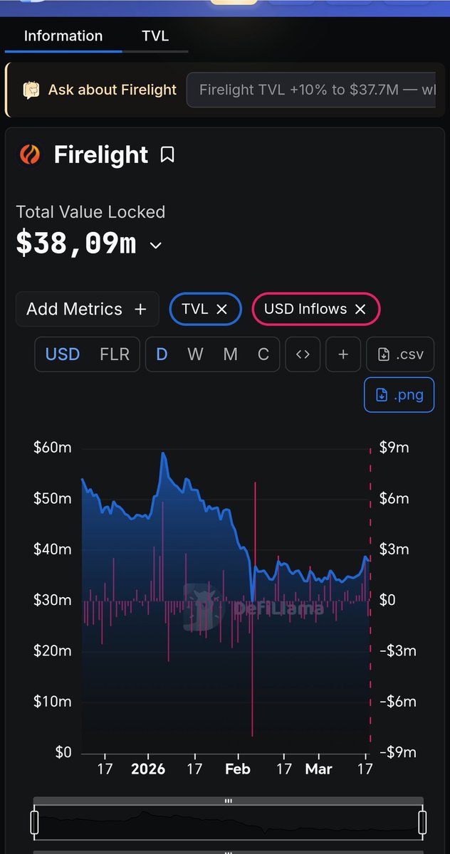The image size is (450, 854).
Task: Click the Total Value Locked label
Action: (90, 212)
